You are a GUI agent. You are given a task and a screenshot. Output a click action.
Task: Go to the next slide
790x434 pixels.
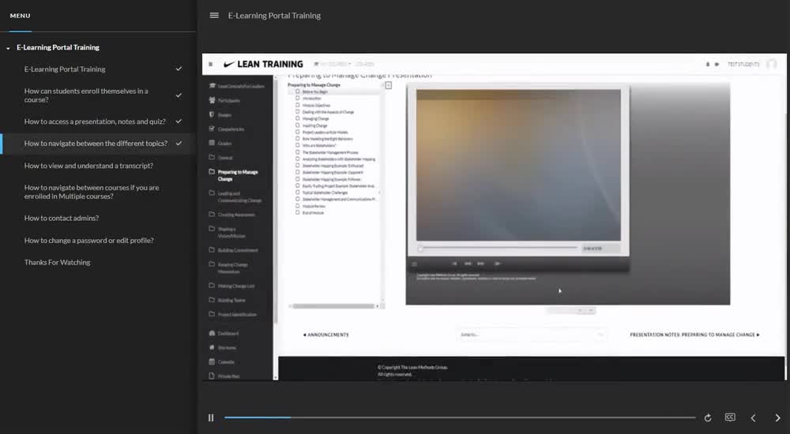[x=777, y=417]
